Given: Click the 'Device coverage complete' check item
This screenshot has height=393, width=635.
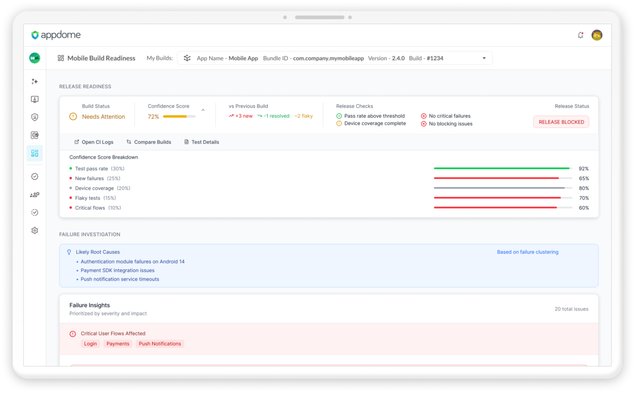Looking at the screenshot, I should [x=375, y=124].
